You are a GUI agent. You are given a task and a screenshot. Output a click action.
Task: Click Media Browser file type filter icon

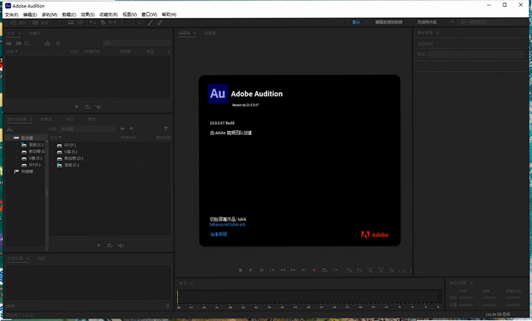[x=166, y=129]
